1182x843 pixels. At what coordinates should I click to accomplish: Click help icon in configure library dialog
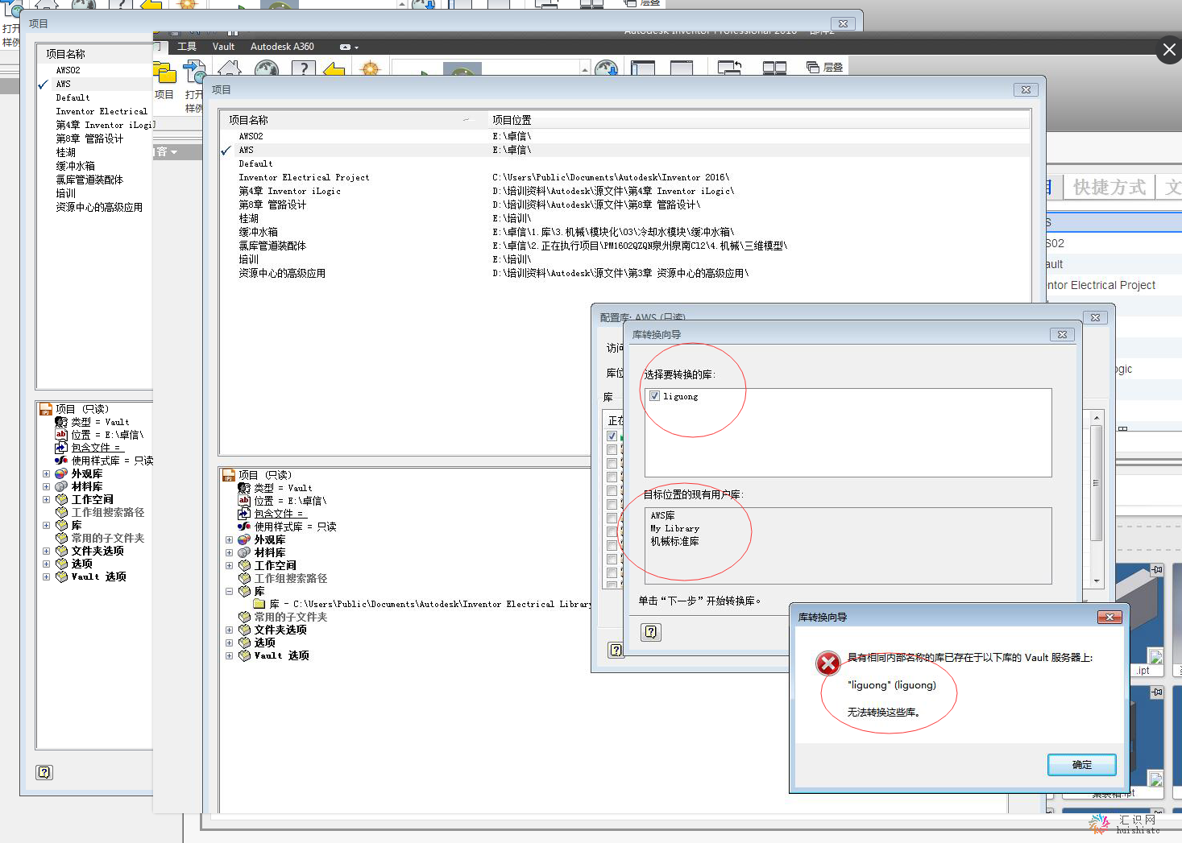tap(616, 650)
